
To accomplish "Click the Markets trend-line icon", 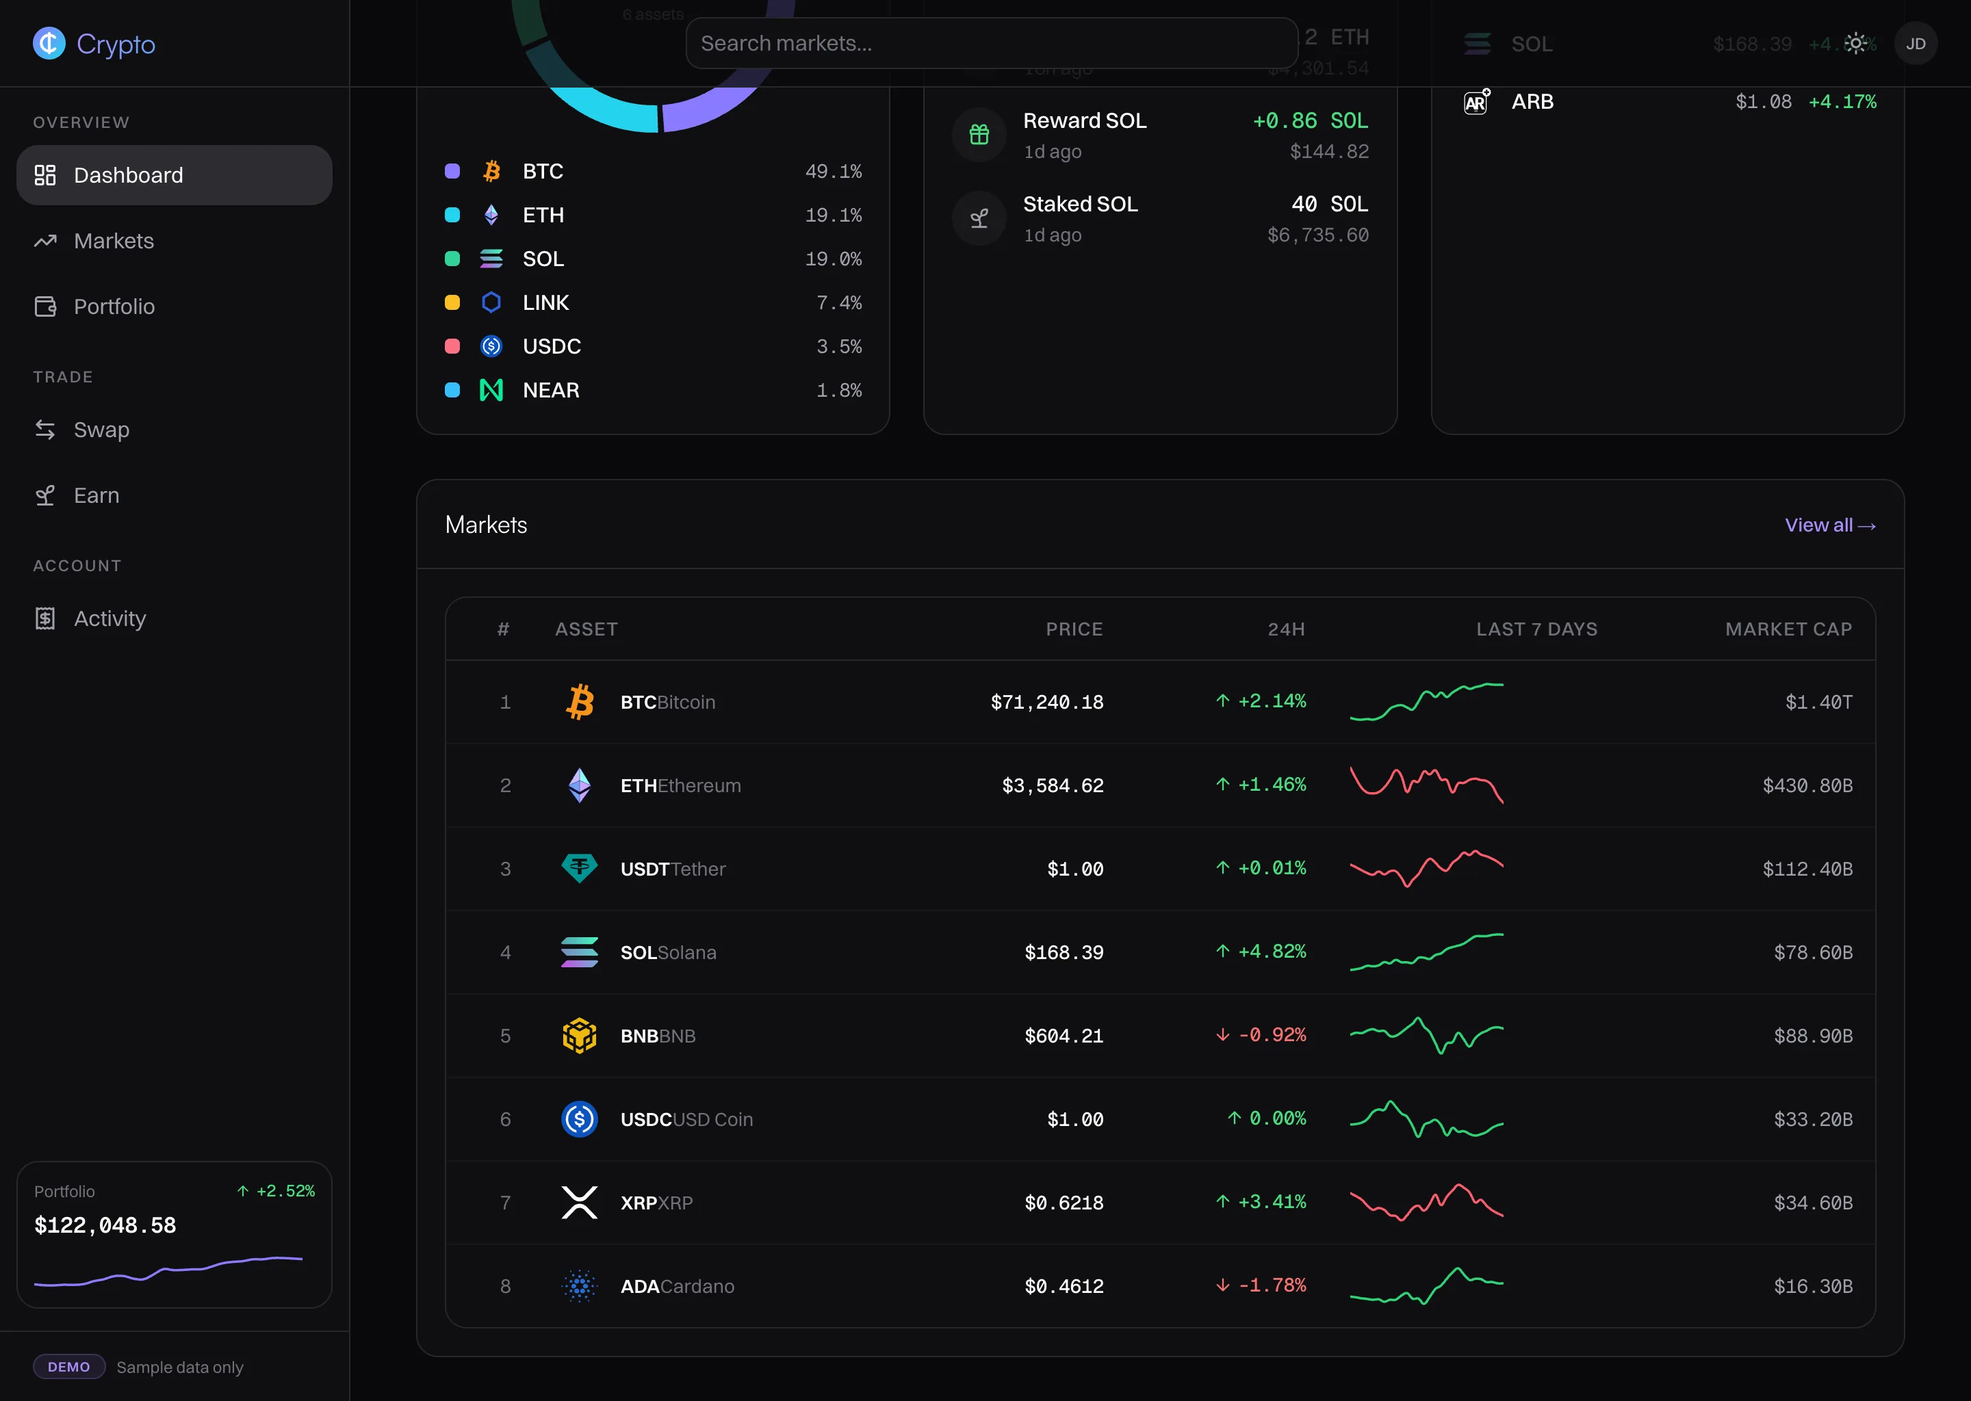I will (45, 241).
